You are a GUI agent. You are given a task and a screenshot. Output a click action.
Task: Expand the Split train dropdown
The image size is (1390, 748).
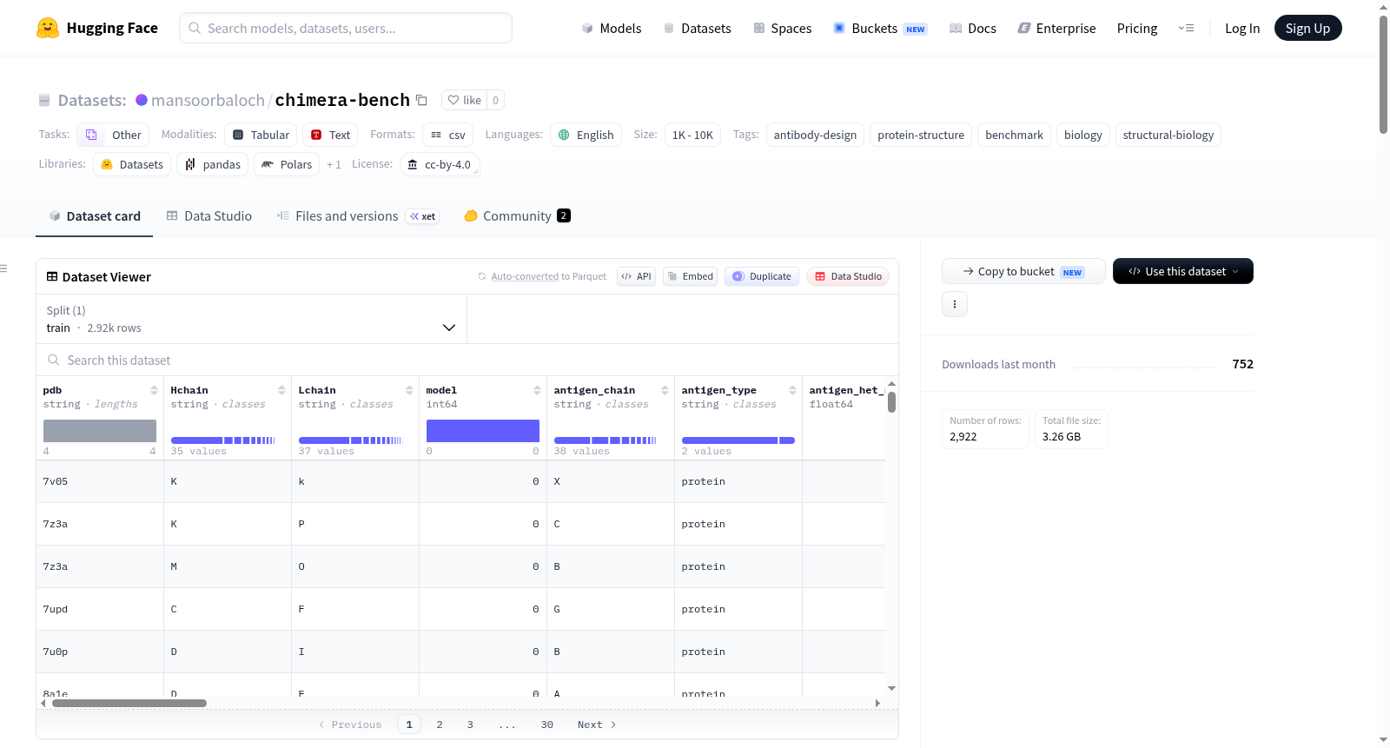click(251, 319)
